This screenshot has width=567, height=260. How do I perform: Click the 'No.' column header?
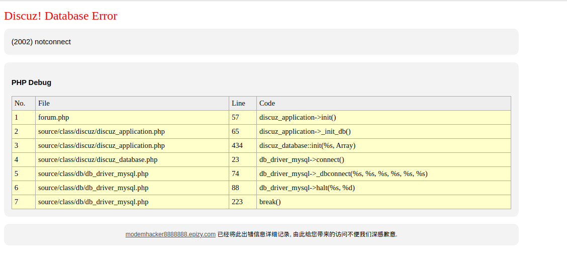point(24,104)
